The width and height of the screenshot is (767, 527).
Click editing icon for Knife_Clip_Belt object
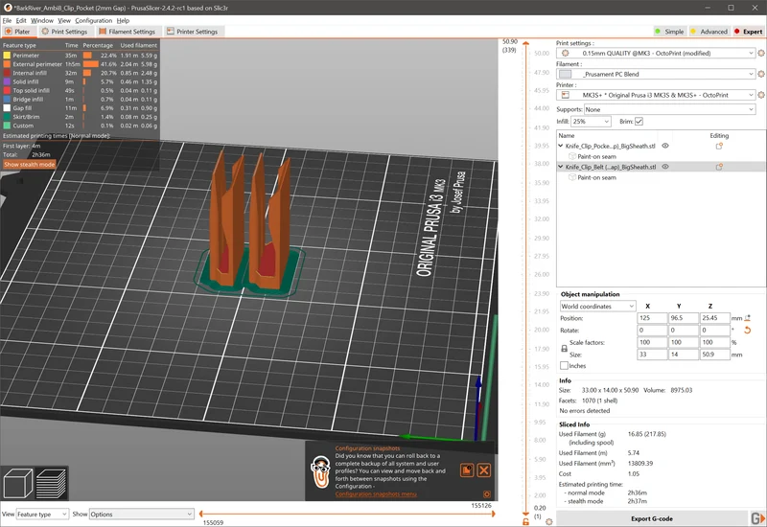(719, 167)
